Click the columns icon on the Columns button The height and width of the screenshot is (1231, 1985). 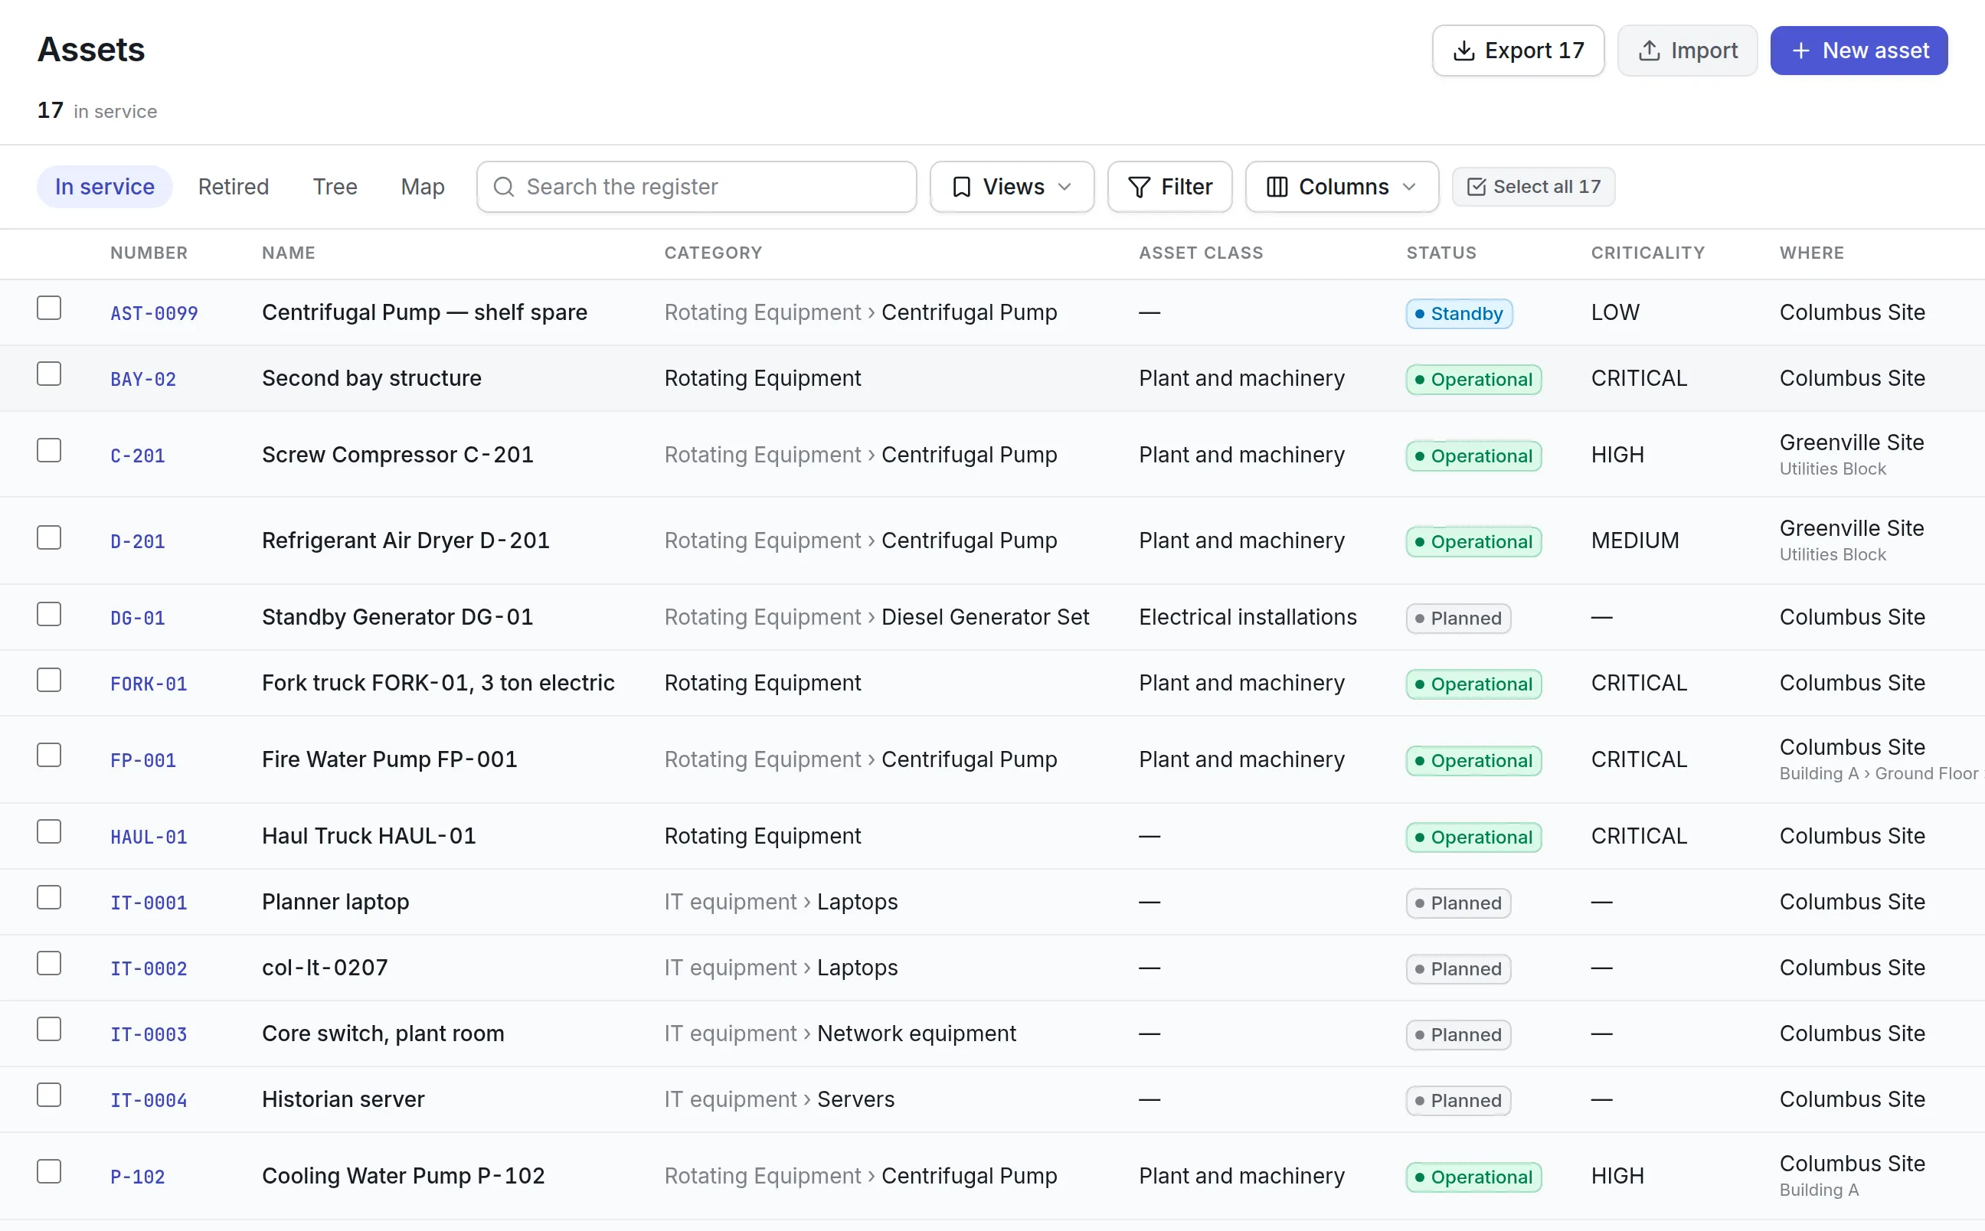click(x=1277, y=188)
